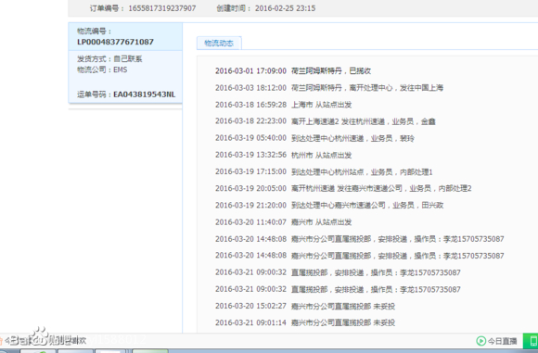Image resolution: width=538 pixels, height=353 pixels.
Task: Select the 2016-03-03 18:12:00 departure to Shanghai entry
Action: [x=329, y=88]
